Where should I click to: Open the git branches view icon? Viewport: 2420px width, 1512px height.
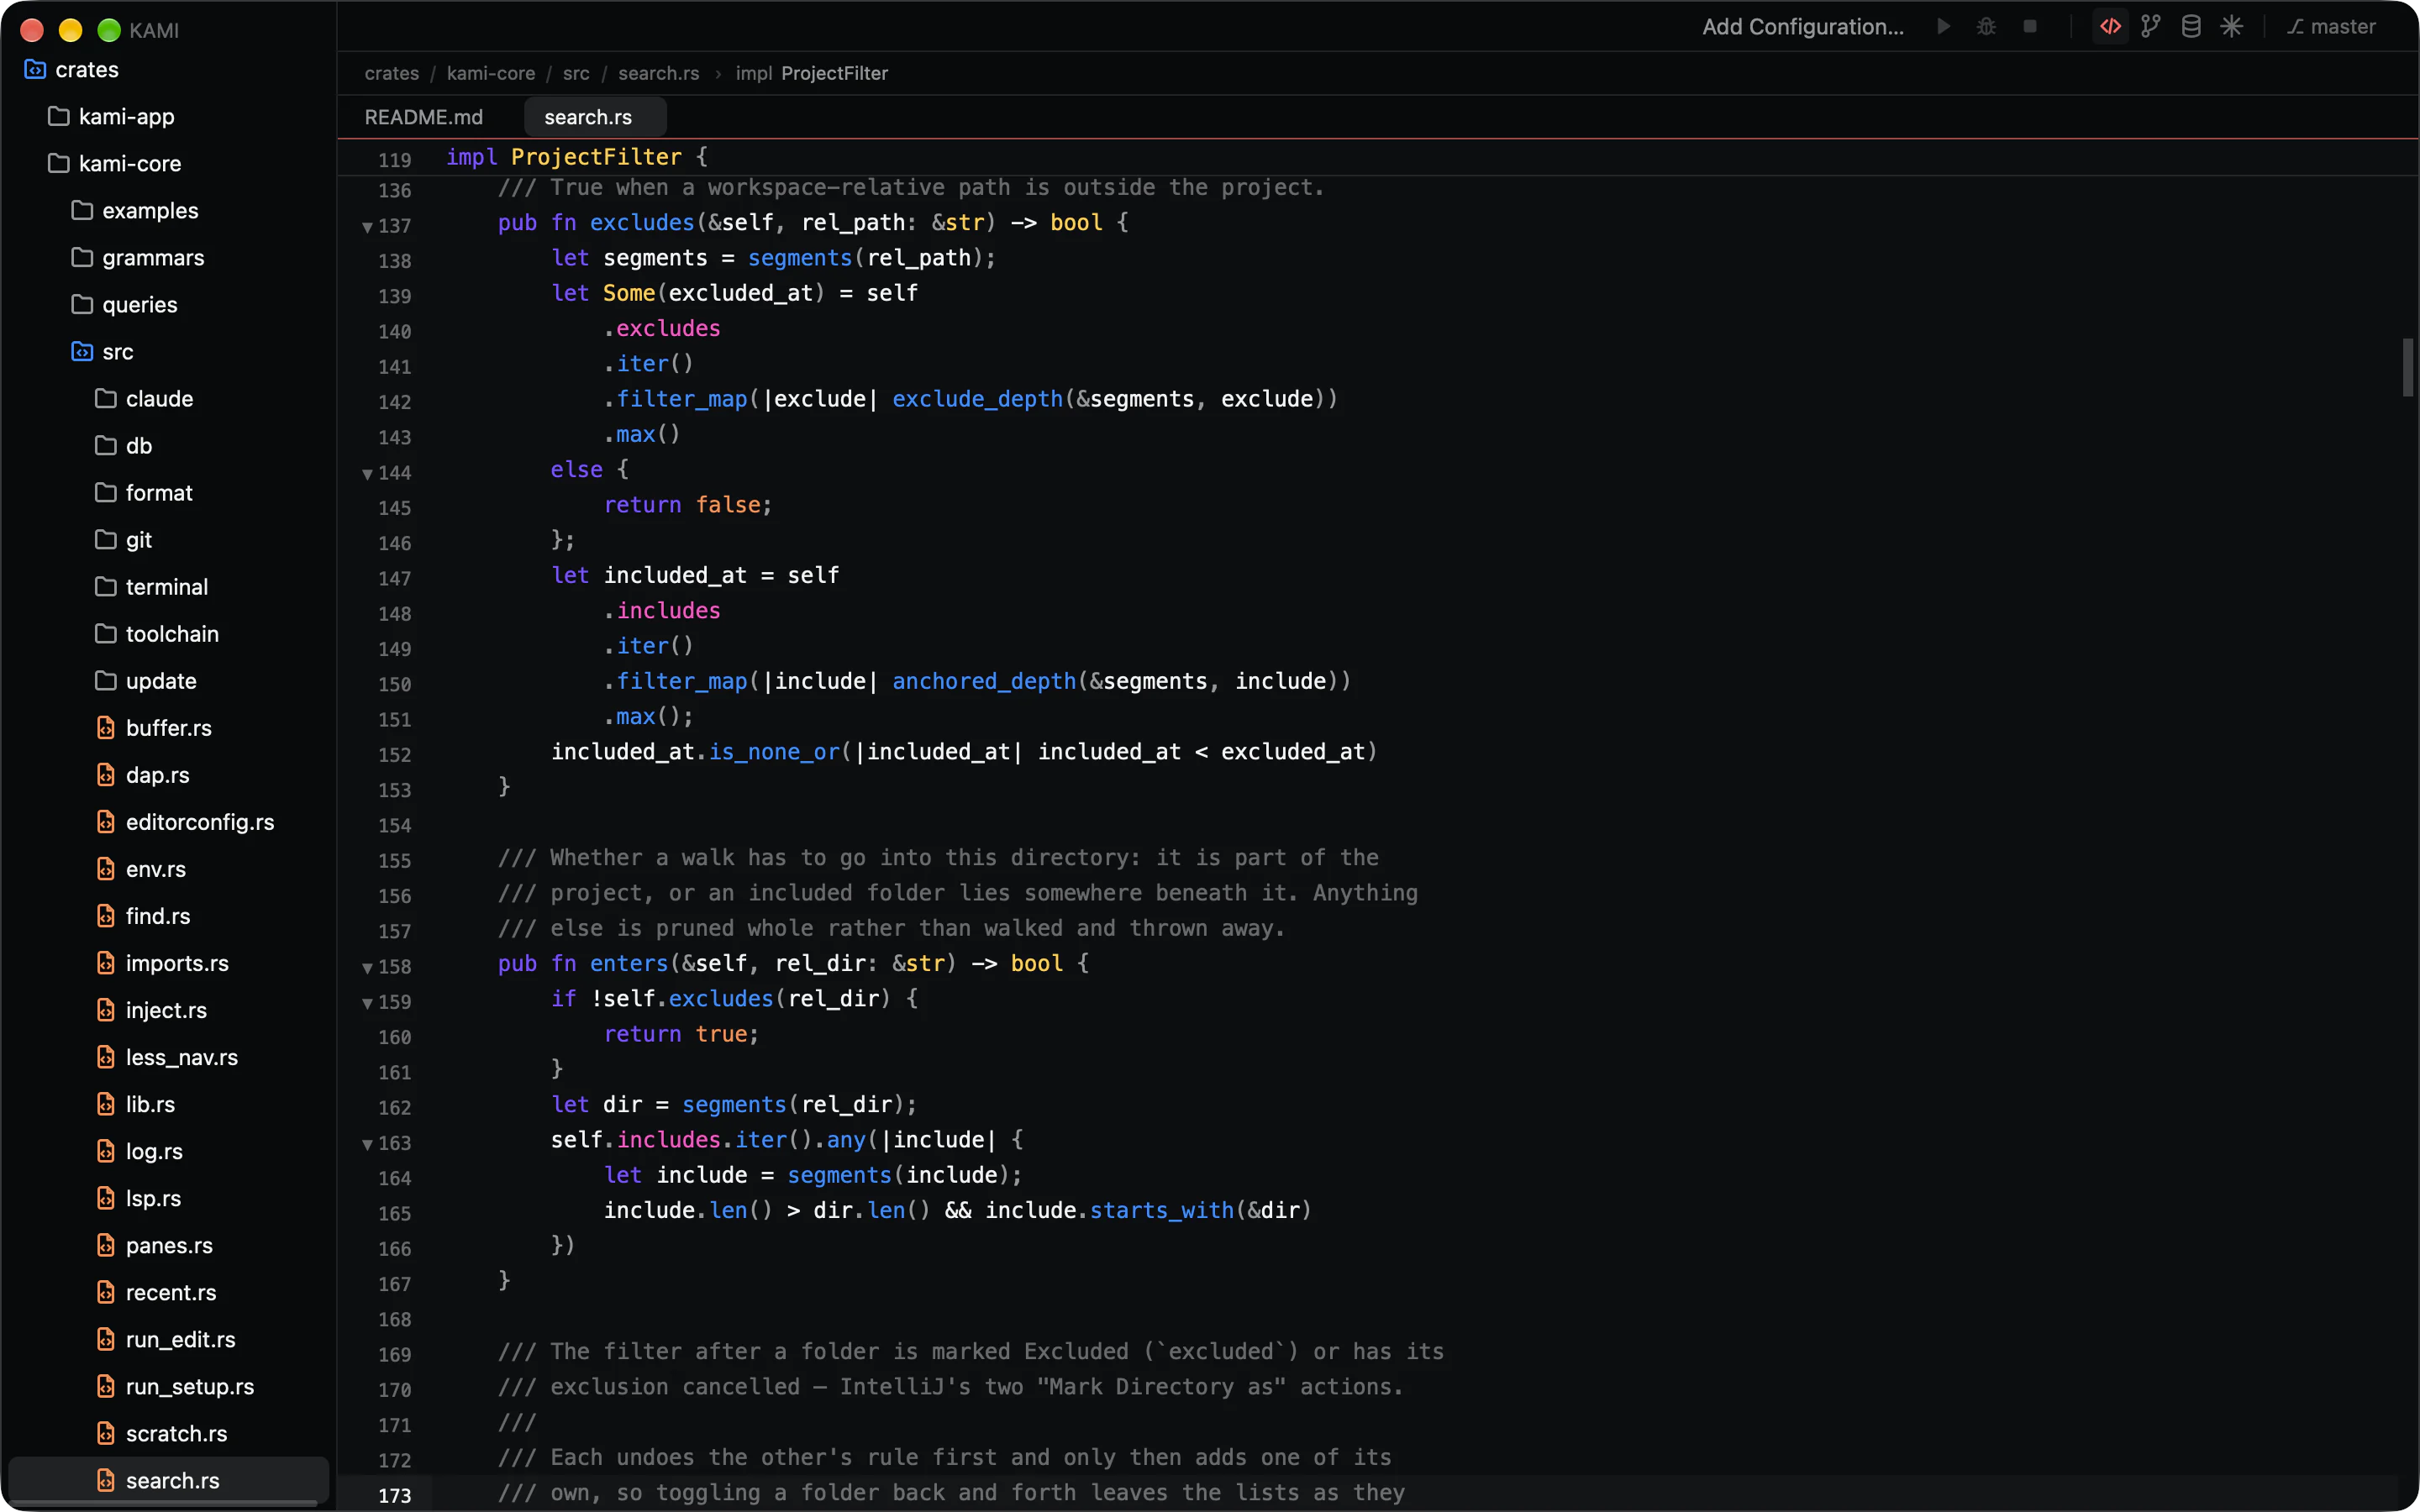(2150, 27)
